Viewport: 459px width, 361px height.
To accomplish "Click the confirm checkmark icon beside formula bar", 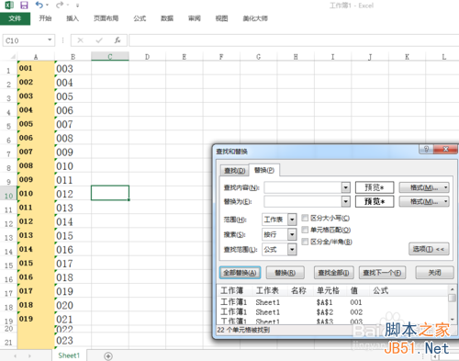I will tap(99, 40).
